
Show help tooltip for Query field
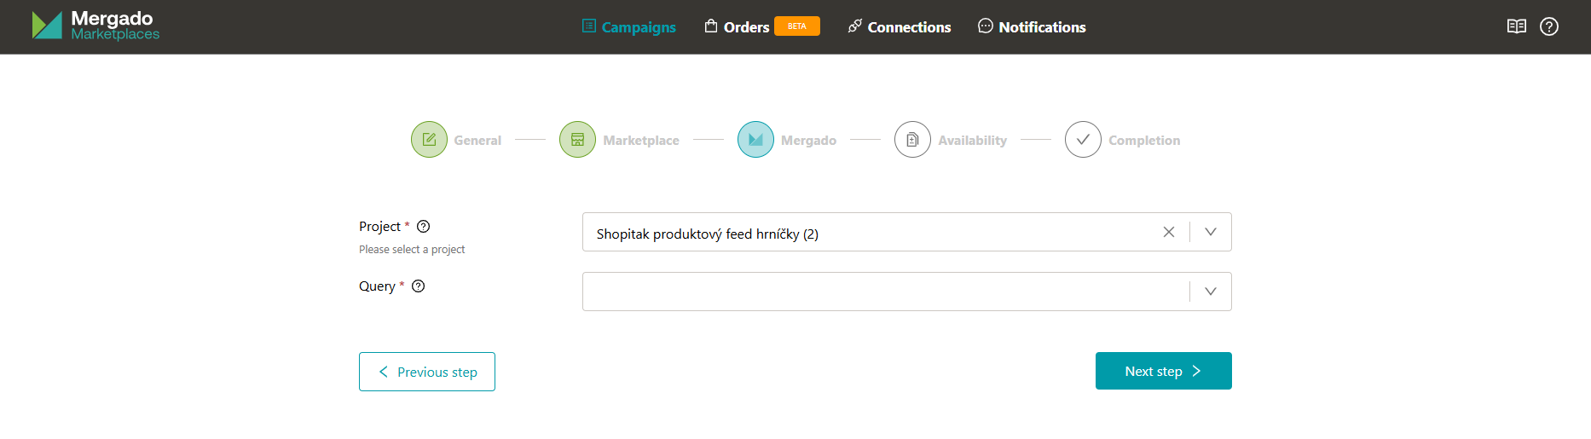[x=419, y=286]
